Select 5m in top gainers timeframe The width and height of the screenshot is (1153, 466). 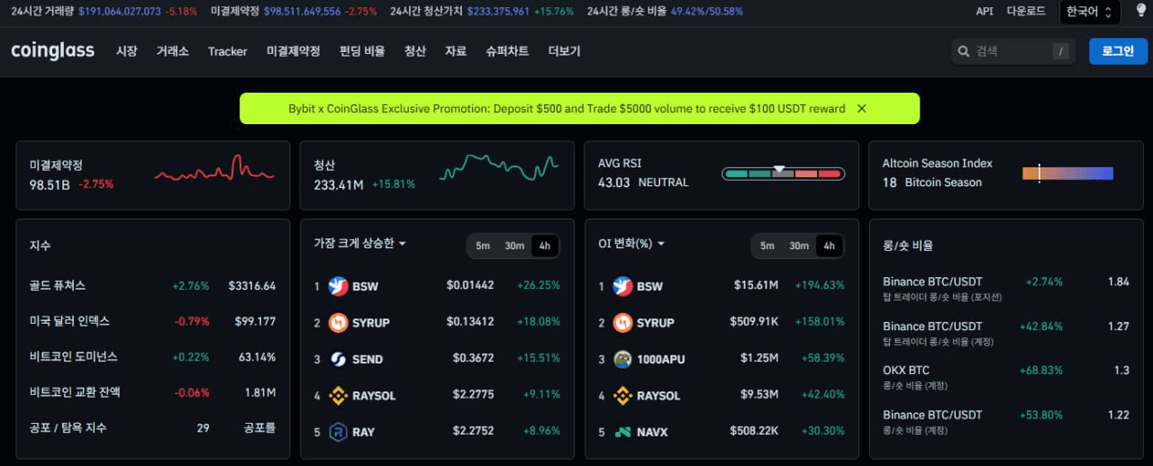coord(483,246)
